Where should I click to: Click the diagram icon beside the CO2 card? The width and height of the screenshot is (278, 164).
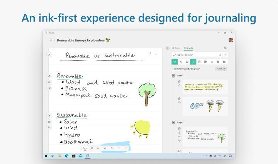click(180, 102)
